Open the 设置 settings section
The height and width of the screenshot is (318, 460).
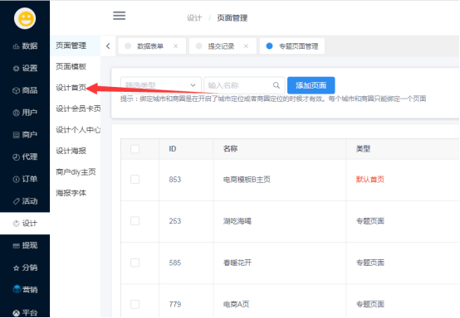(25, 68)
